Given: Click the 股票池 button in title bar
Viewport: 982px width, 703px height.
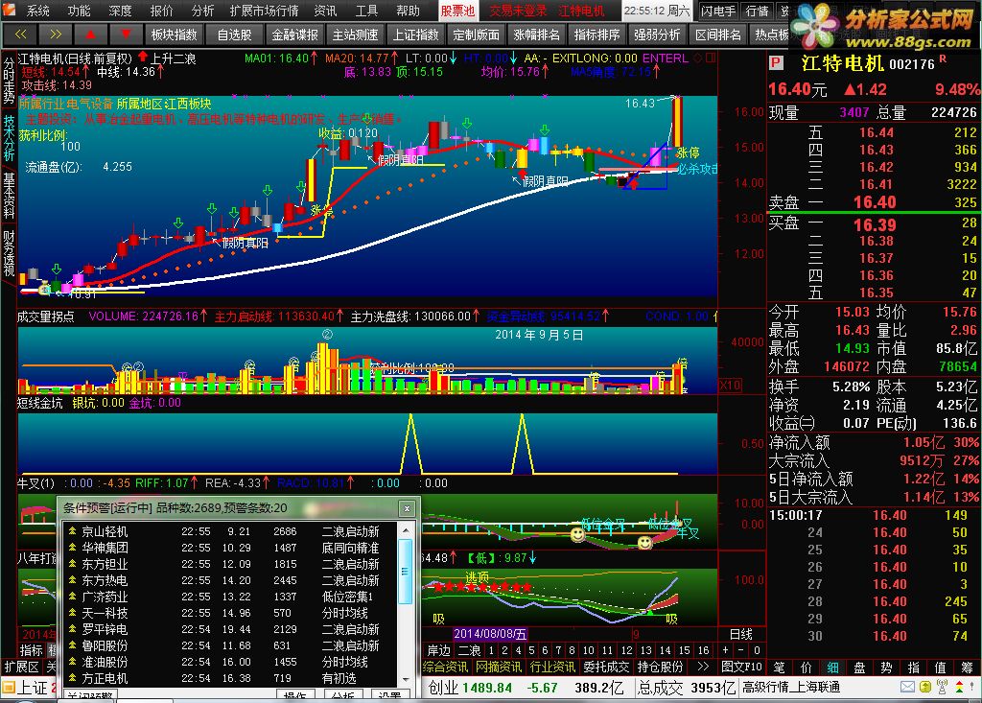Looking at the screenshot, I should click(457, 11).
